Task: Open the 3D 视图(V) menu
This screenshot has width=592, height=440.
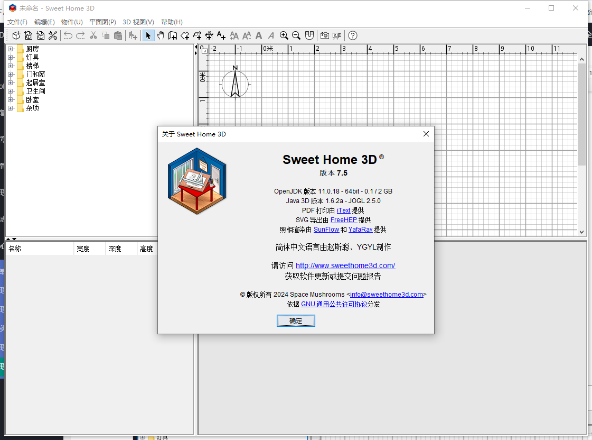Action: coord(138,22)
